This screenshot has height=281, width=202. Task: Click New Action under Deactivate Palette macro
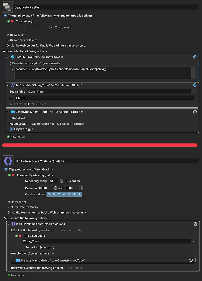18,137
